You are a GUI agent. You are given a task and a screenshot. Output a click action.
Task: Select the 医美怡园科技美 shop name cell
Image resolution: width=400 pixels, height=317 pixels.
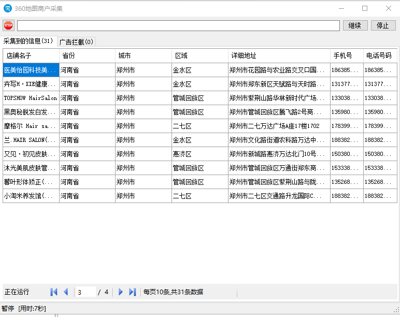click(x=31, y=70)
